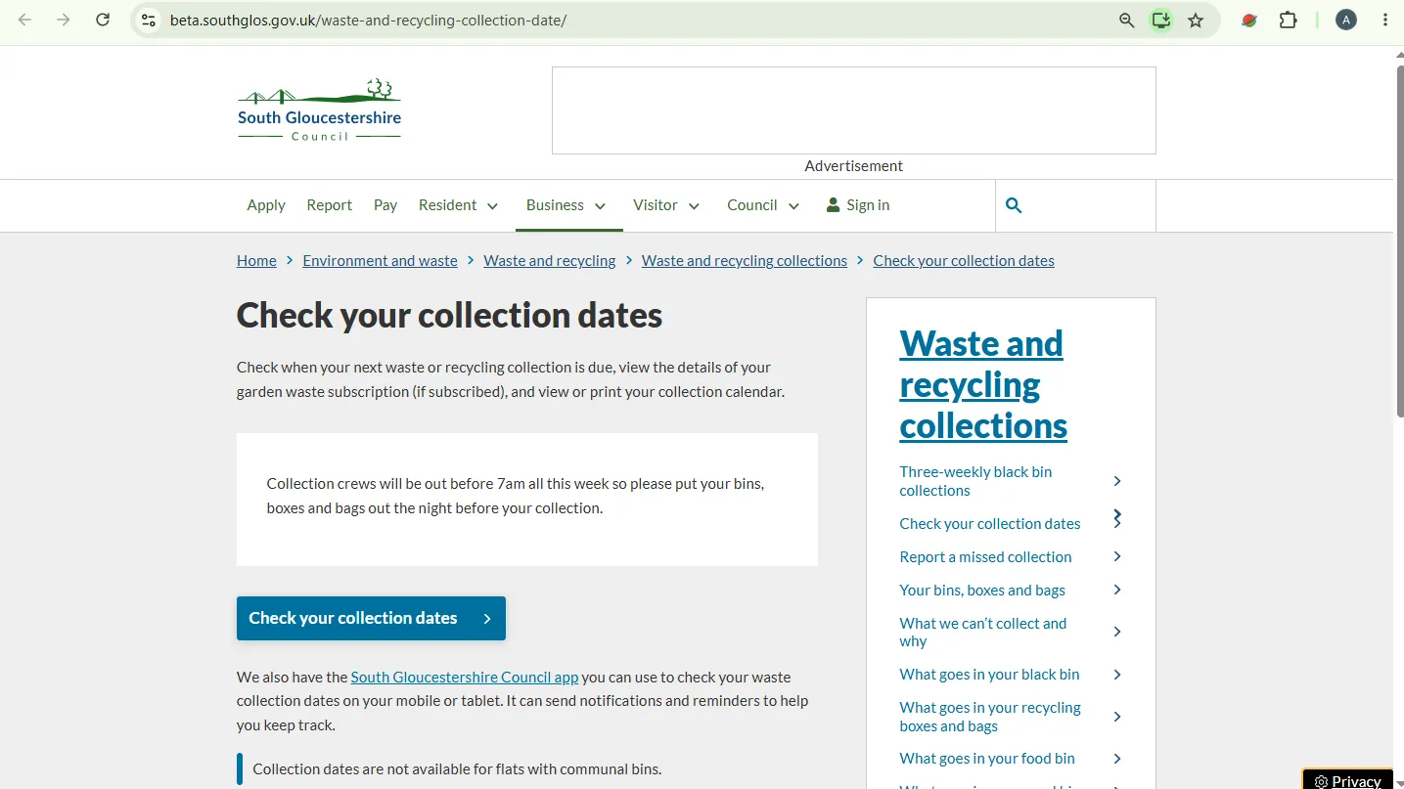Click the zoom magnifier icon in address bar
1404x789 pixels.
point(1127,20)
